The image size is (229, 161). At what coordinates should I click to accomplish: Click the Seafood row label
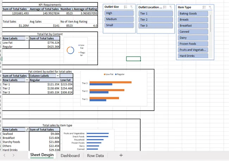pos(16,134)
